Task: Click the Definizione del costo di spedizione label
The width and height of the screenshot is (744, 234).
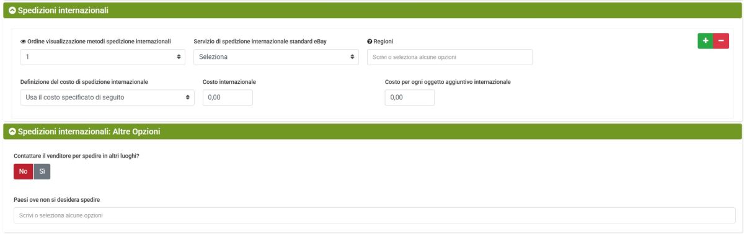Action: tap(84, 82)
